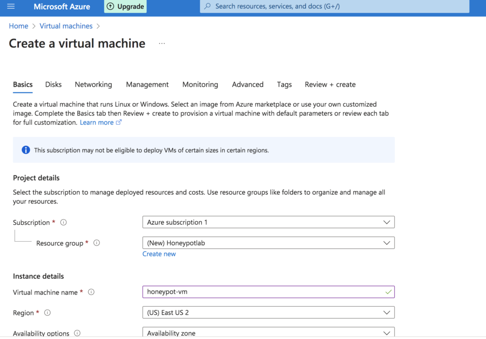Viewport: 486px width, 339px height.
Task: Click the Virtual machine name info icon
Action: coord(91,292)
